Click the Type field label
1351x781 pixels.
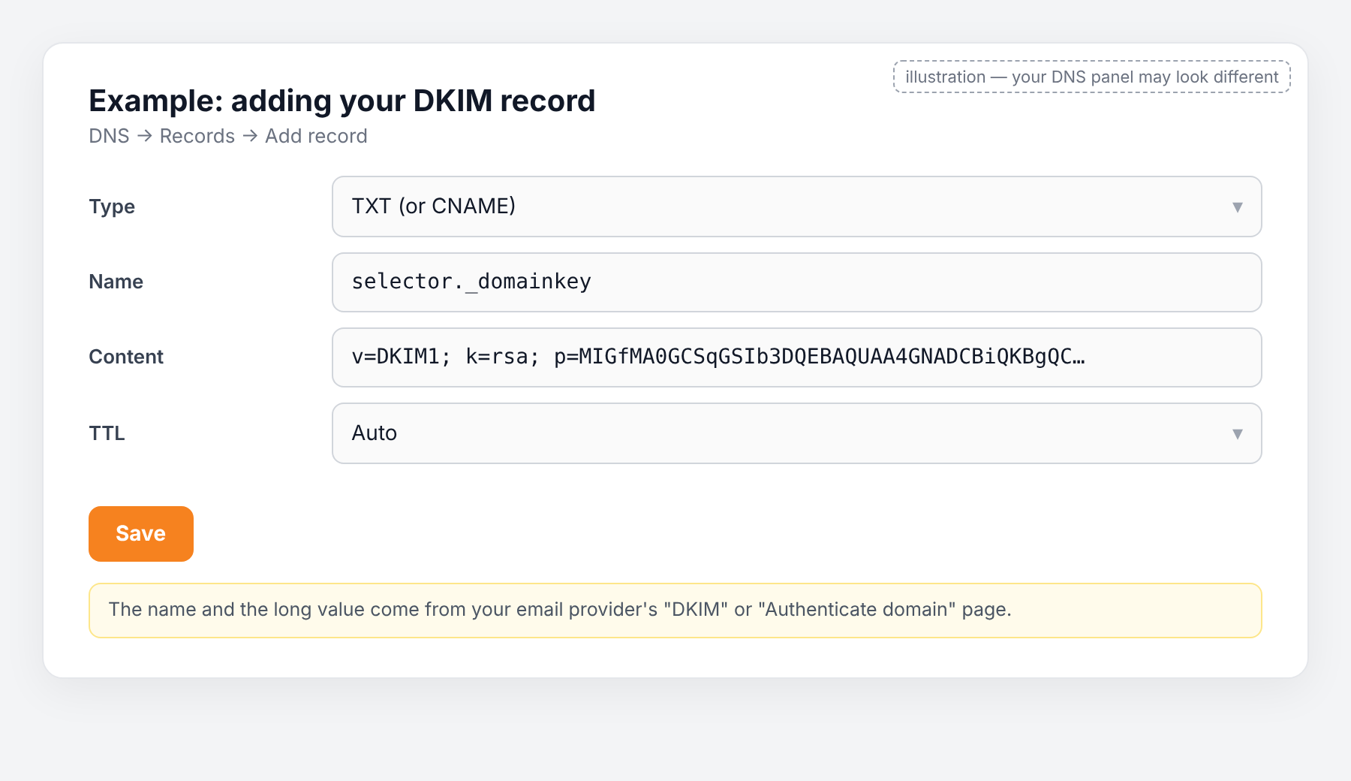click(x=112, y=207)
